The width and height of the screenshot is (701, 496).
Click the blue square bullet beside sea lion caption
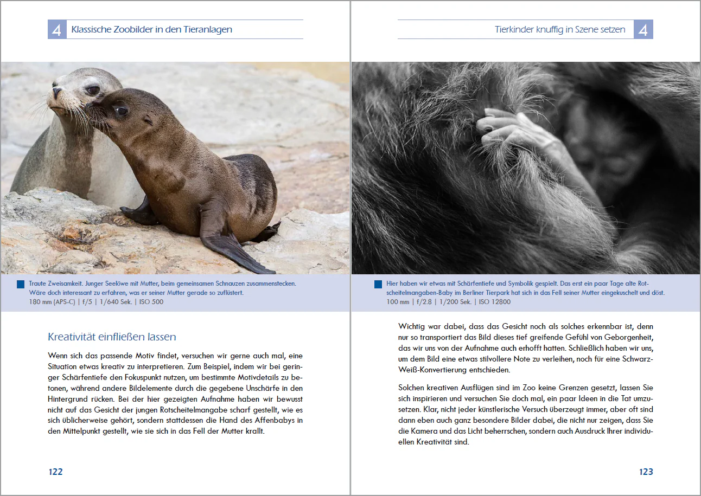click(x=21, y=284)
